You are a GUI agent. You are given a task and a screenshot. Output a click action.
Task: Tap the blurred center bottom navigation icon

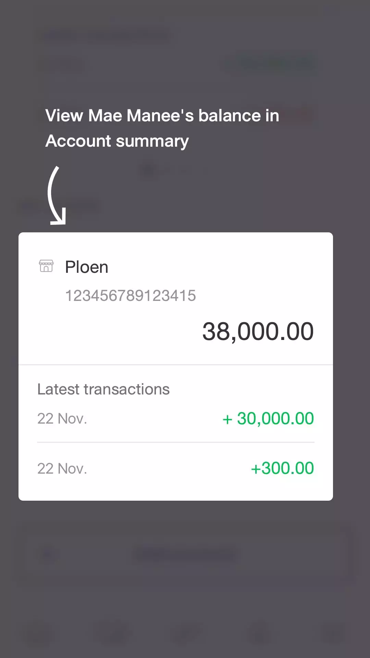point(186,632)
